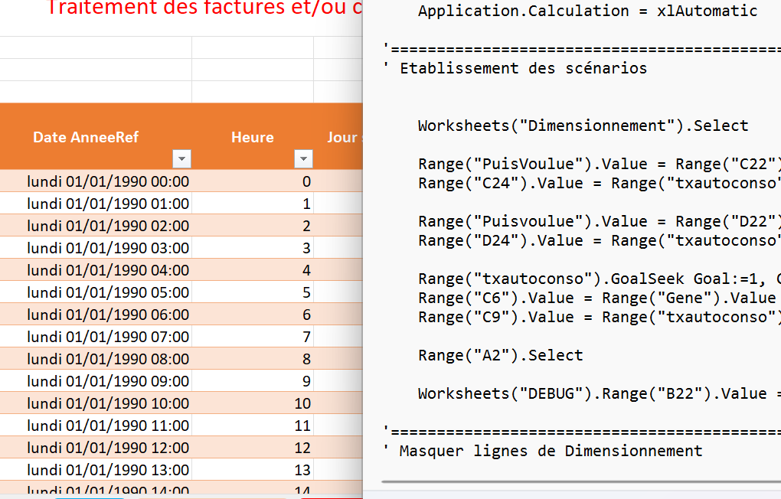Click the comment 'Etablissement des scénarios'
The width and height of the screenshot is (781, 499).
(523, 68)
